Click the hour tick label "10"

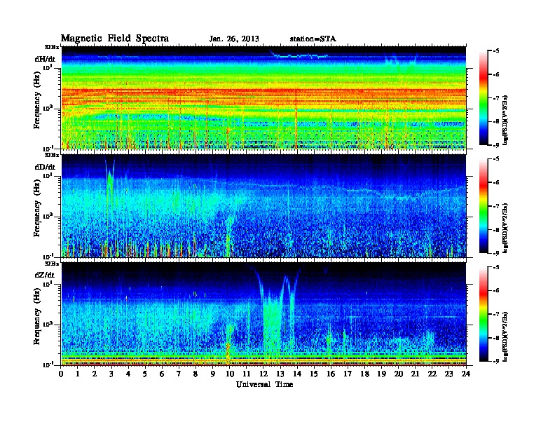(x=229, y=374)
